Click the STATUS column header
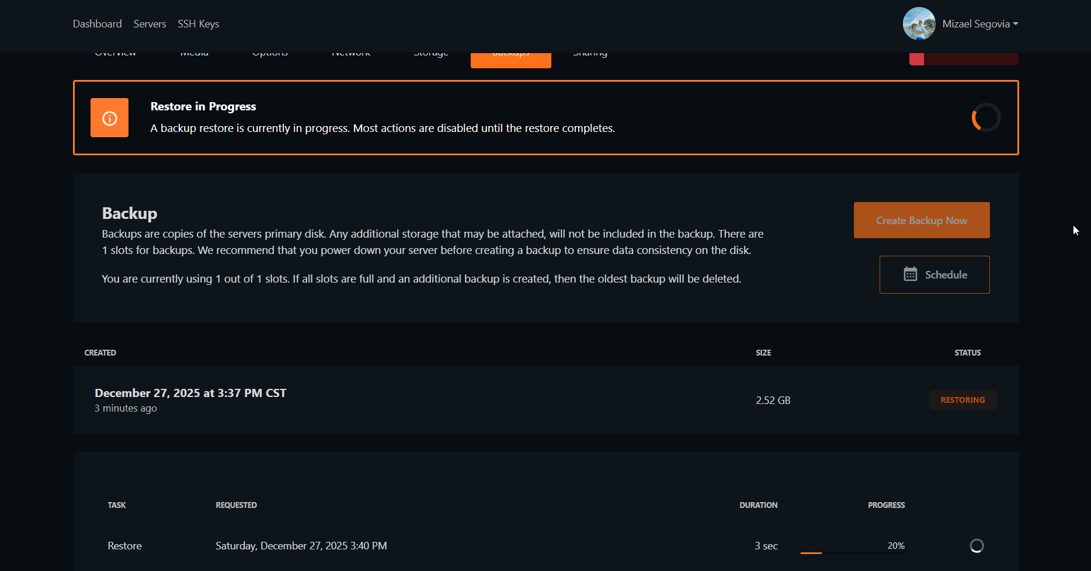1091x571 pixels. point(968,353)
